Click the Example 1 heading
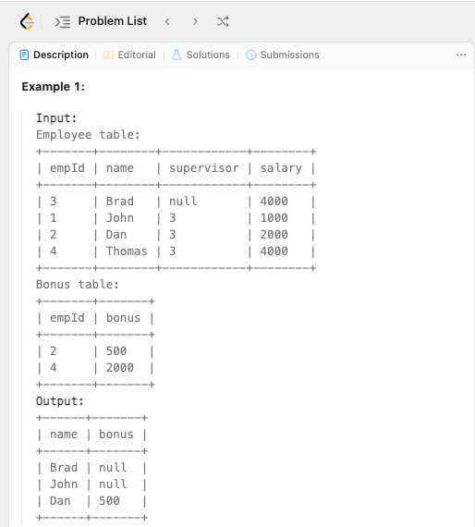 tap(53, 87)
